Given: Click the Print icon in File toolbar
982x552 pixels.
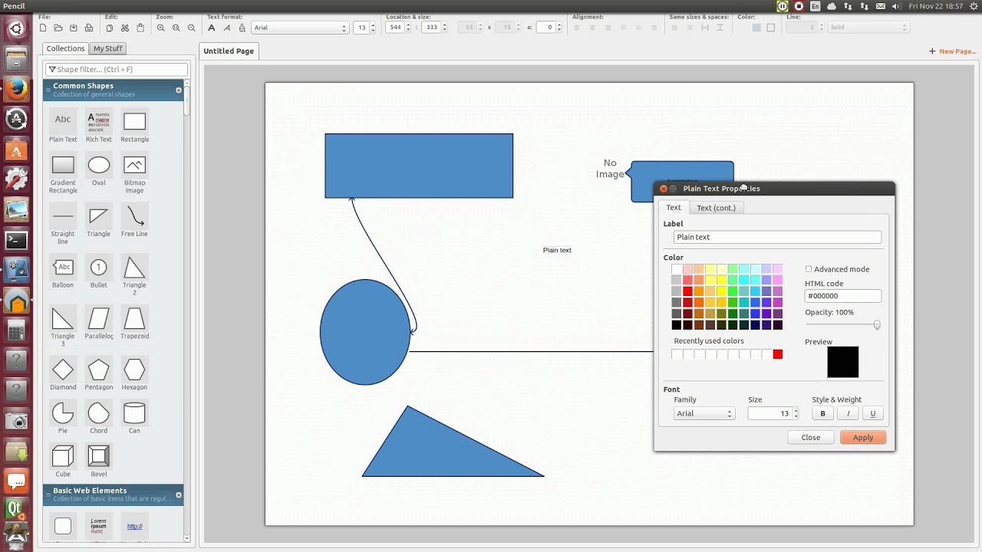Looking at the screenshot, I should point(89,28).
